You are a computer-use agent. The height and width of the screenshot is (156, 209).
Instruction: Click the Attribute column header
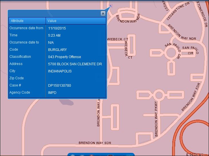pyautogui.click(x=17, y=21)
